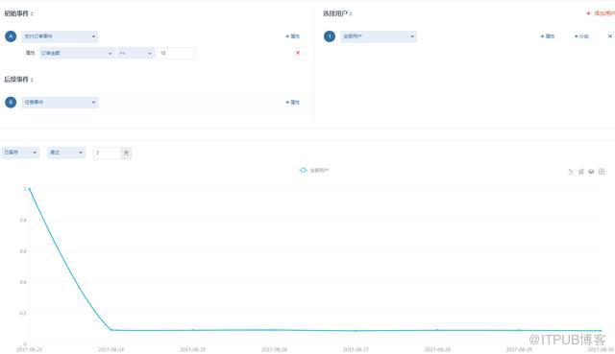Open the comparison operator dropdown
Screen dimensions: 615x354
click(x=136, y=54)
